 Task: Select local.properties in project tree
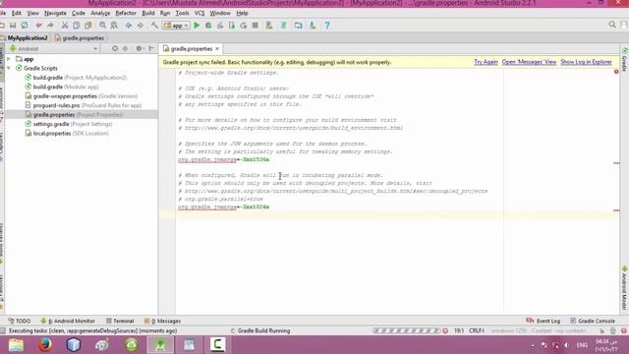[x=66, y=133]
